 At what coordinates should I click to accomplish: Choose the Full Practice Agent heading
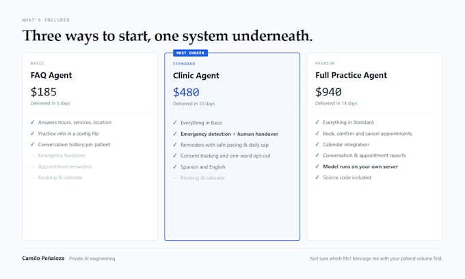coord(351,75)
